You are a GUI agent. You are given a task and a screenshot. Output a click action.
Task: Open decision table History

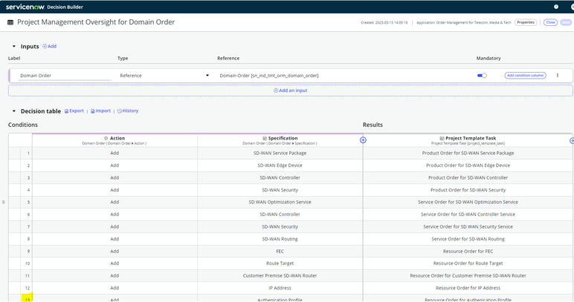click(128, 111)
